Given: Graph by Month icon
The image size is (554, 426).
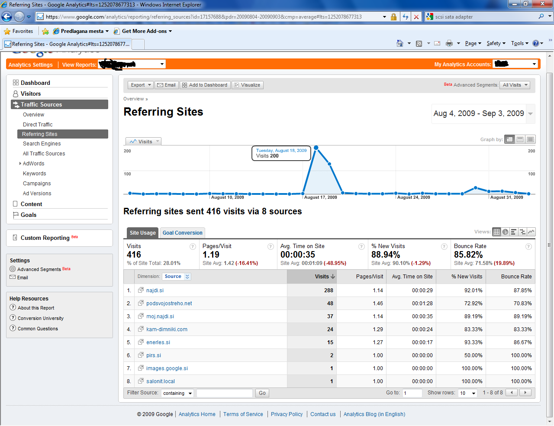Looking at the screenshot, I should [531, 139].
